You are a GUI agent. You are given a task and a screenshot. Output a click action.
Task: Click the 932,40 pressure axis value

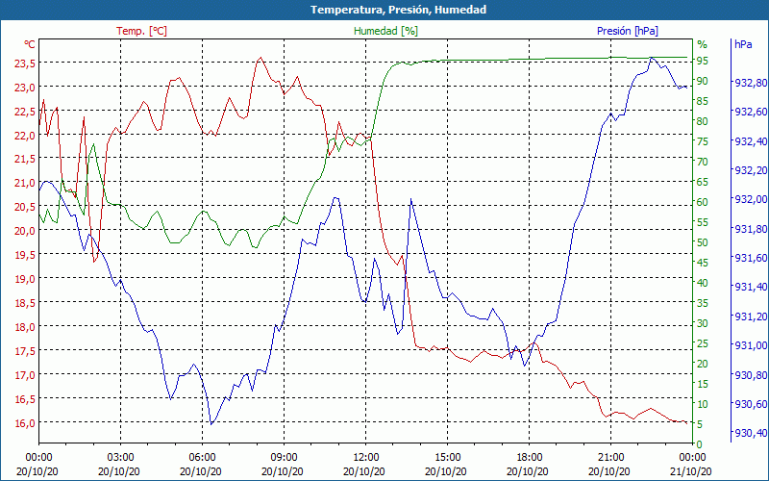click(x=751, y=141)
